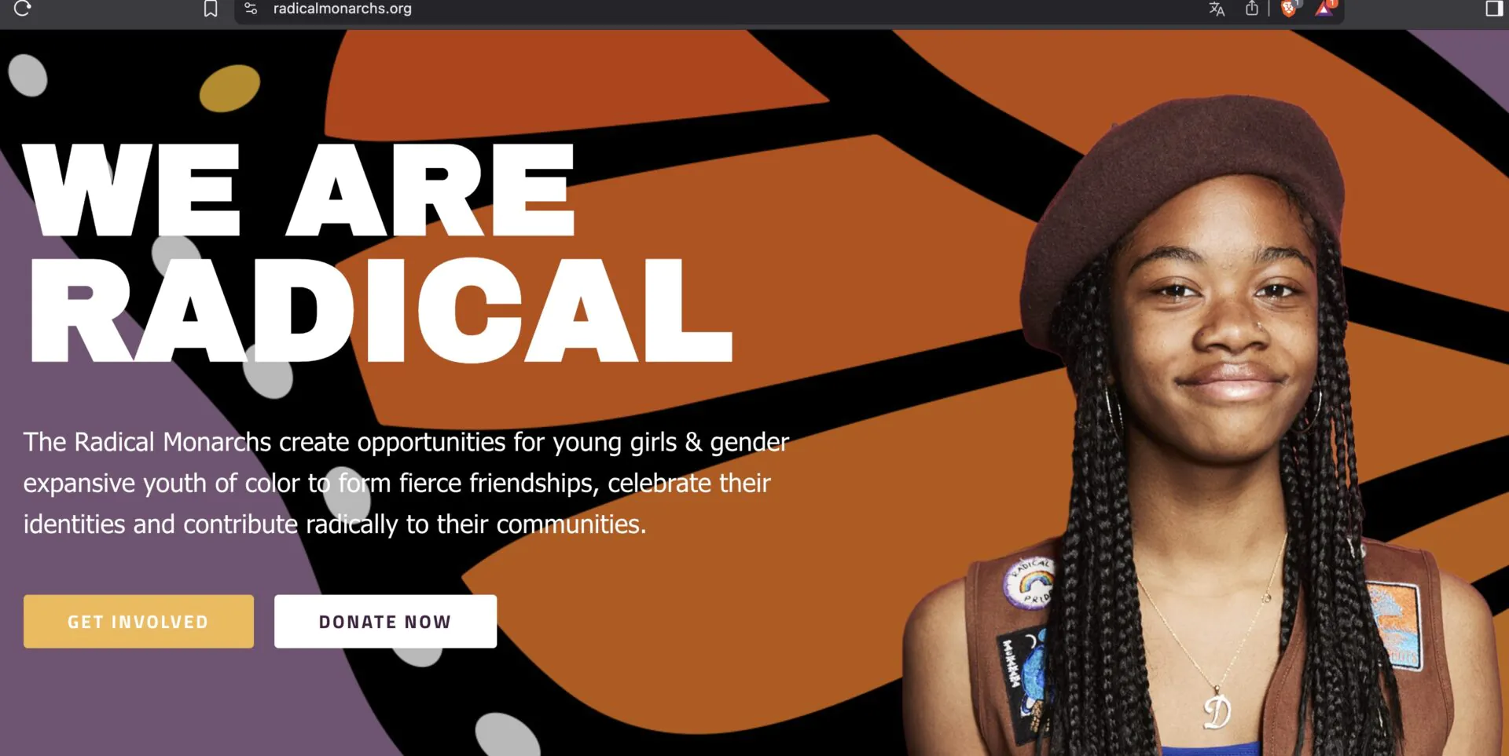
Task: Click the radicalmonarchs.org address field
Action: tap(707, 9)
